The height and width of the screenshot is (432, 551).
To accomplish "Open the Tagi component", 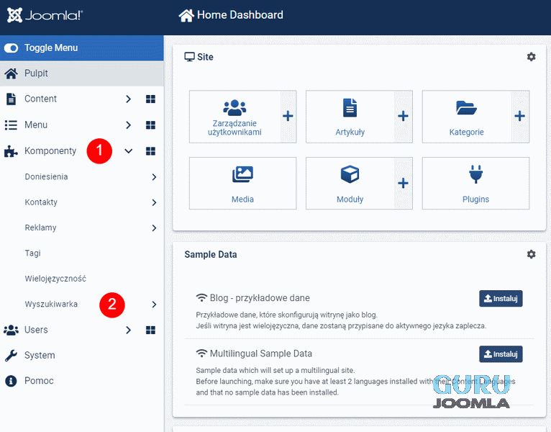I will tap(32, 253).
